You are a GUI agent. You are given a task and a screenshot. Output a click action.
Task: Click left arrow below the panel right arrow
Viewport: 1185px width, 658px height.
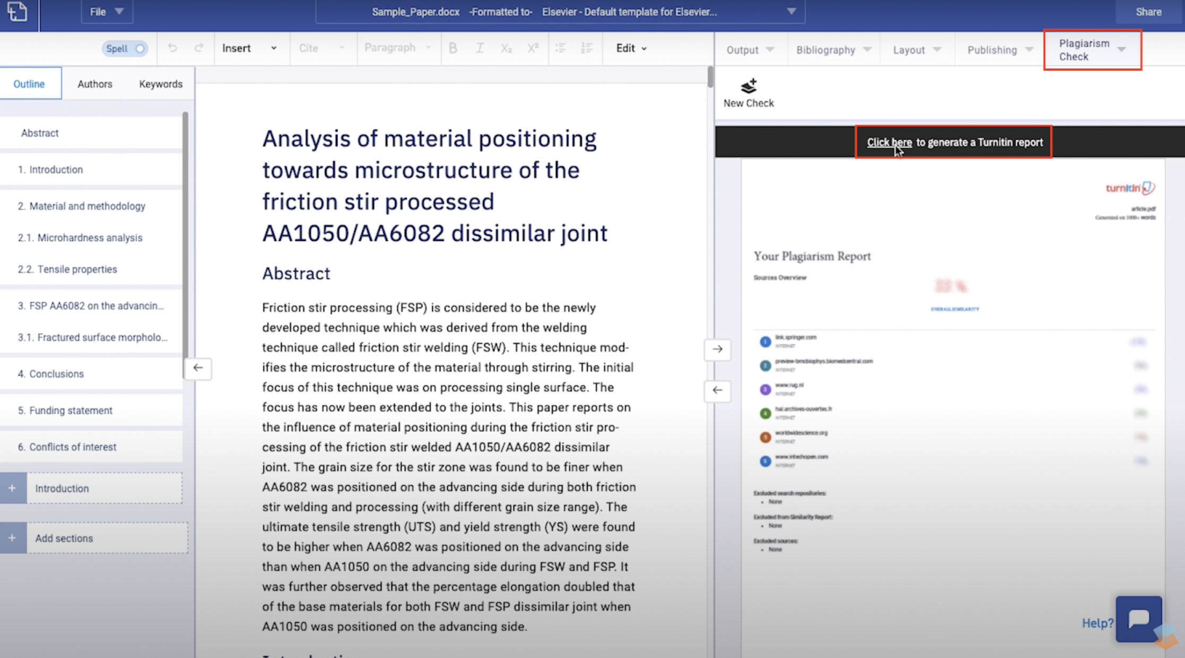717,390
